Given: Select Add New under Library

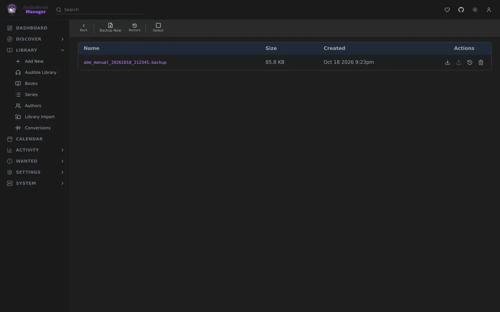Looking at the screenshot, I should [x=34, y=61].
